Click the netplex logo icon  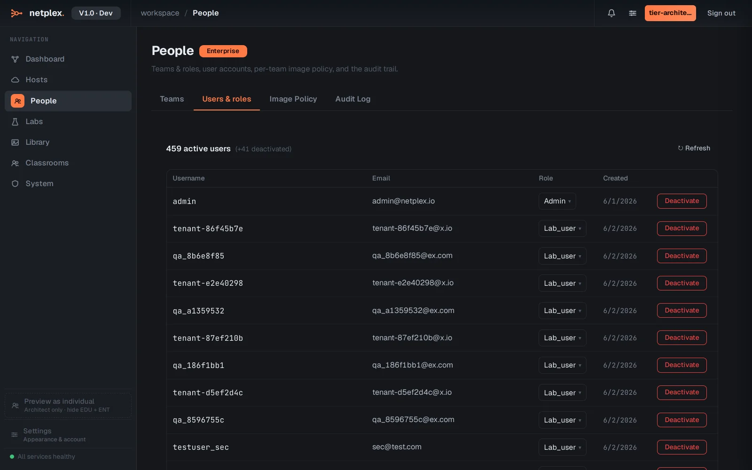point(16,13)
